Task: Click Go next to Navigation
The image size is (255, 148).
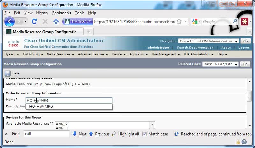Action: (x=245, y=41)
